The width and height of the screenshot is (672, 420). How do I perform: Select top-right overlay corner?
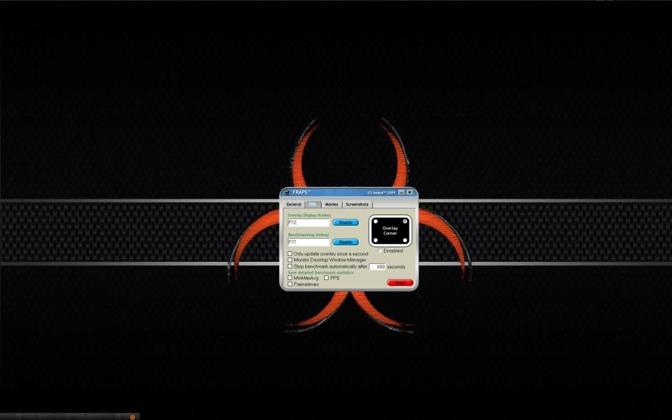coord(405,222)
